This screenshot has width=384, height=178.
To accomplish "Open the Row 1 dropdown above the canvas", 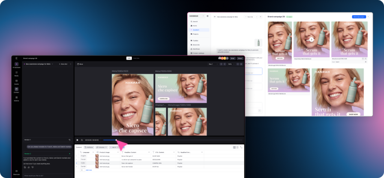I will [213, 64].
